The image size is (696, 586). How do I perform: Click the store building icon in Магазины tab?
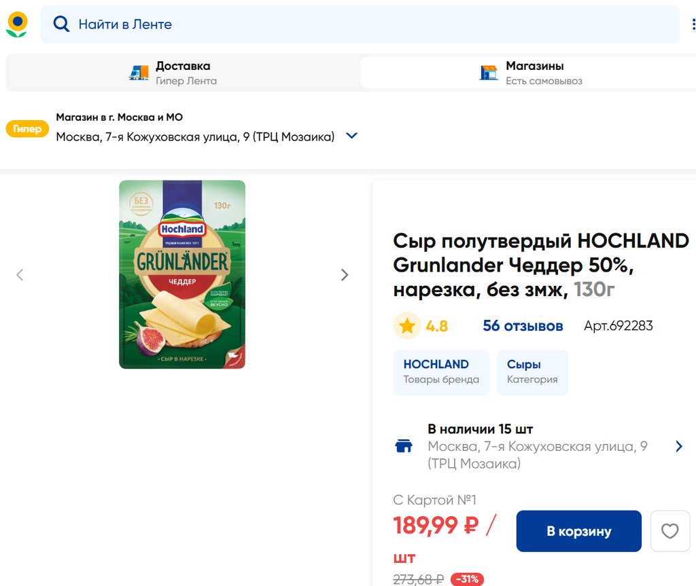point(489,73)
